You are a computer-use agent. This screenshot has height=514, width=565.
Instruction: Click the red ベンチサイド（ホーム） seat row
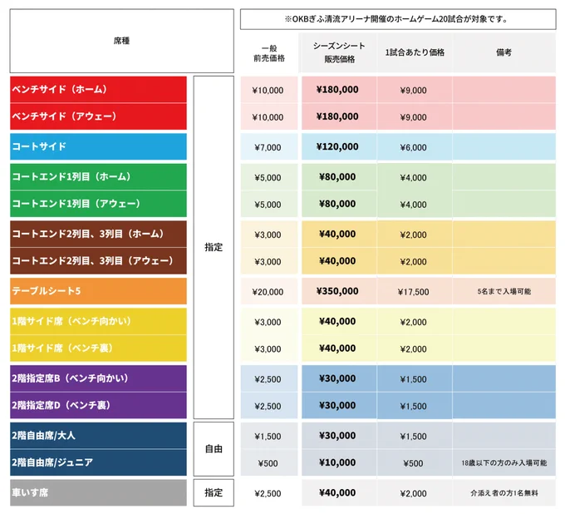pos(98,90)
